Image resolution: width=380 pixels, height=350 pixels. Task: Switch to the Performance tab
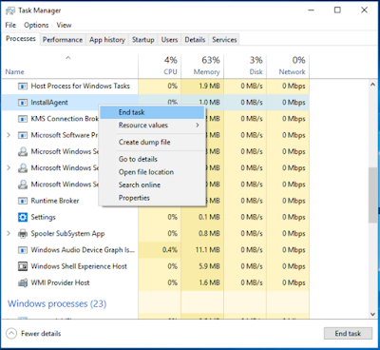coord(63,40)
